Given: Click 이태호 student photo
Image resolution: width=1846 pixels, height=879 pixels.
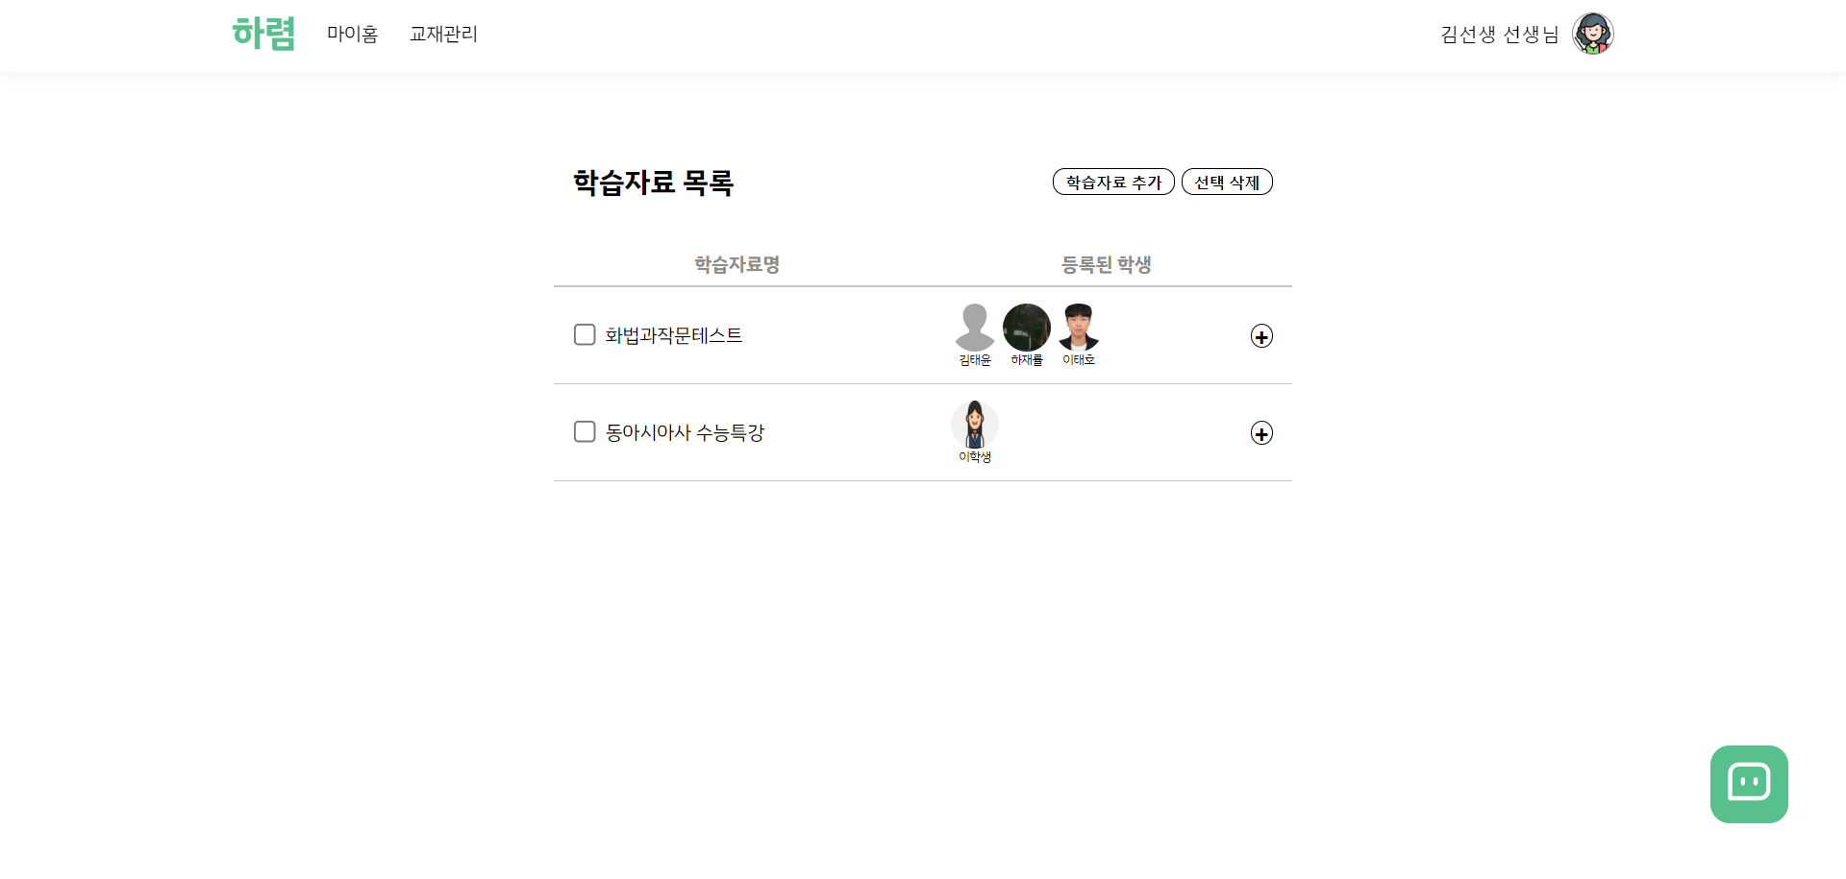Looking at the screenshot, I should coord(1079,329).
